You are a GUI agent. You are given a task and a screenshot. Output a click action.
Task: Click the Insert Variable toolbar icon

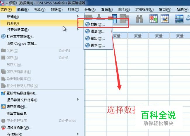165,19
